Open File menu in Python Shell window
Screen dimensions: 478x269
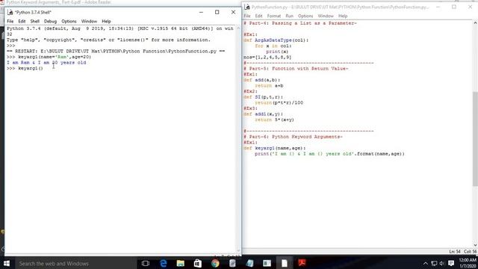pos(10,22)
